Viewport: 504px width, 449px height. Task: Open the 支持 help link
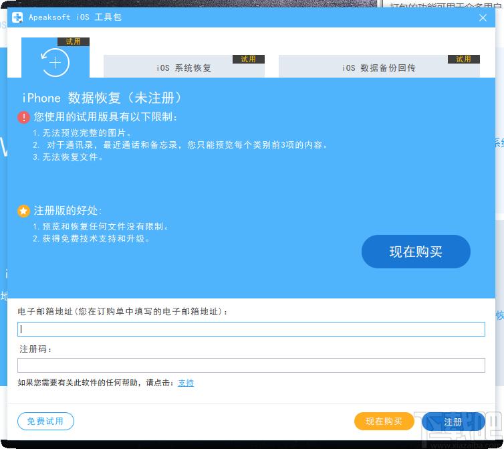click(x=186, y=383)
